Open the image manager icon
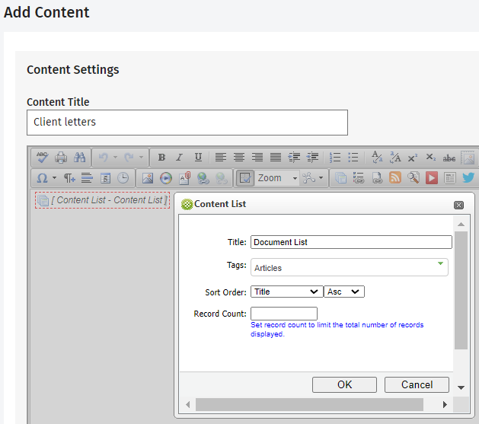The image size is (479, 424). click(x=148, y=178)
